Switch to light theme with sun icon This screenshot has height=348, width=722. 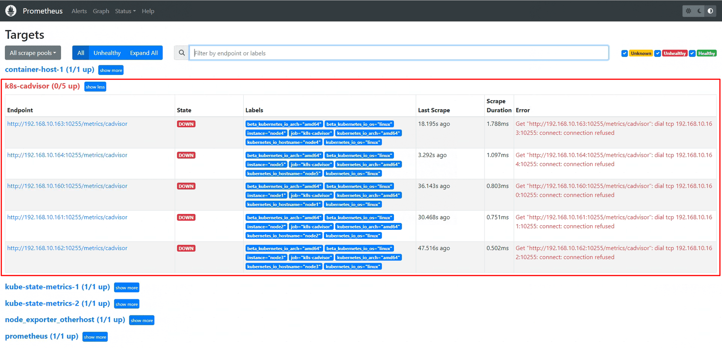[689, 11]
